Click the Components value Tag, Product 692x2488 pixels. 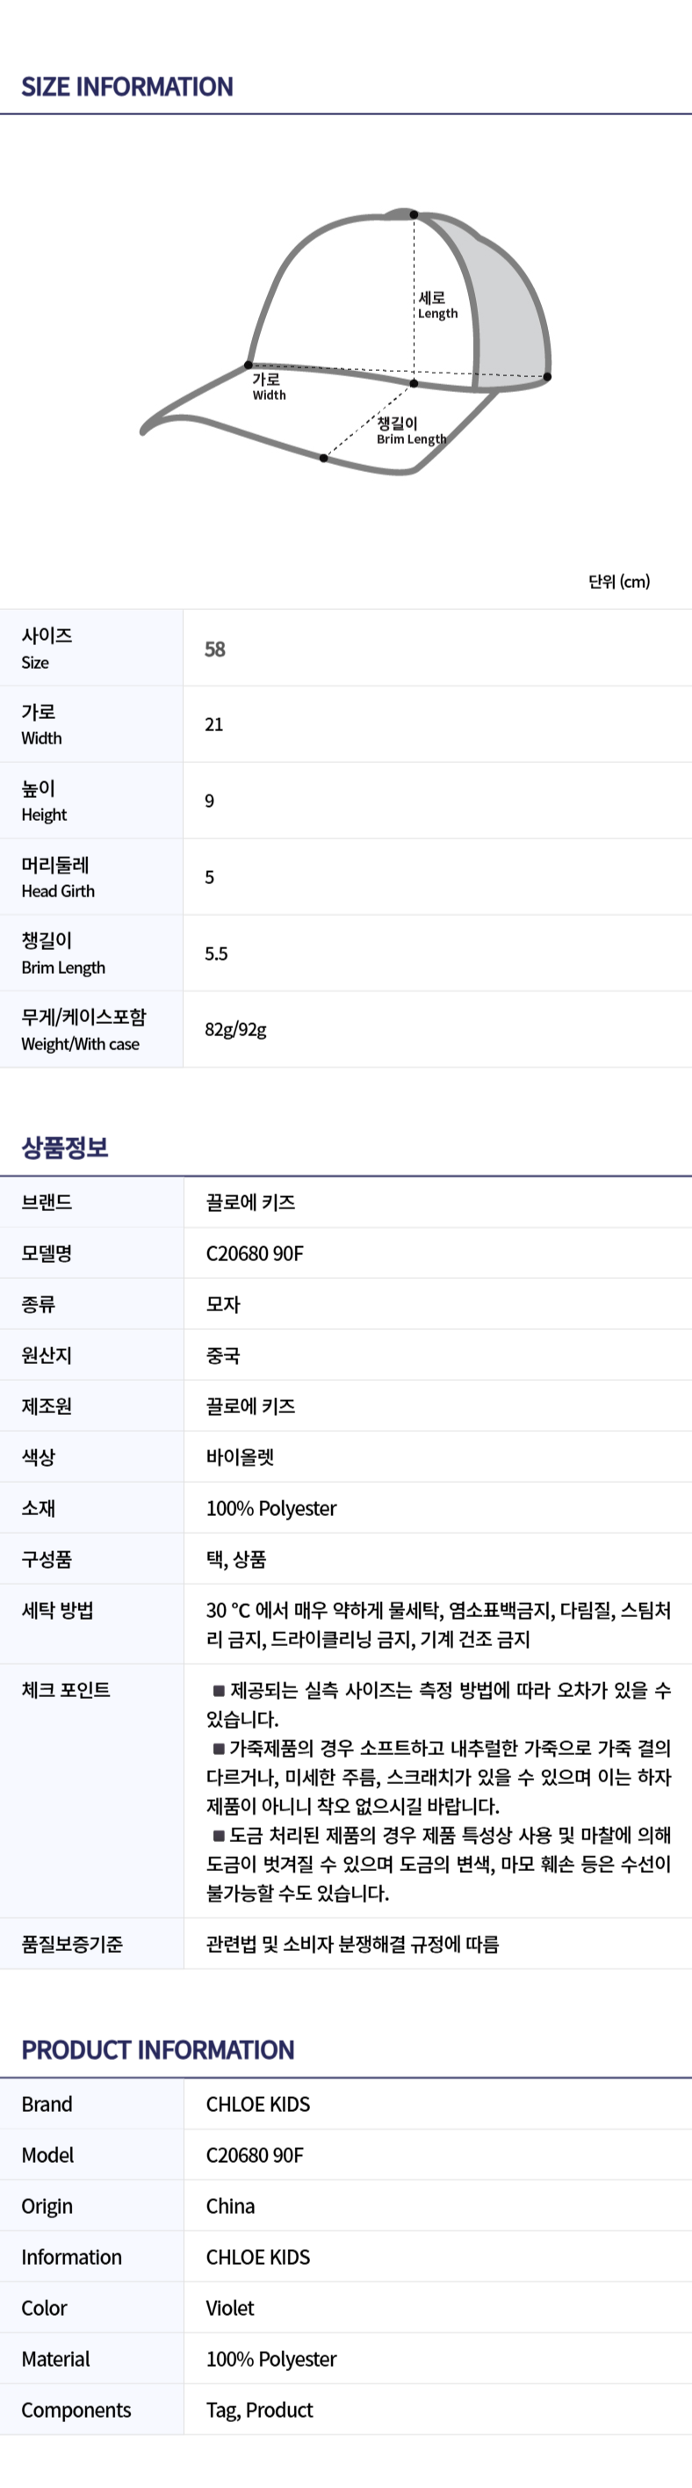260,2411
